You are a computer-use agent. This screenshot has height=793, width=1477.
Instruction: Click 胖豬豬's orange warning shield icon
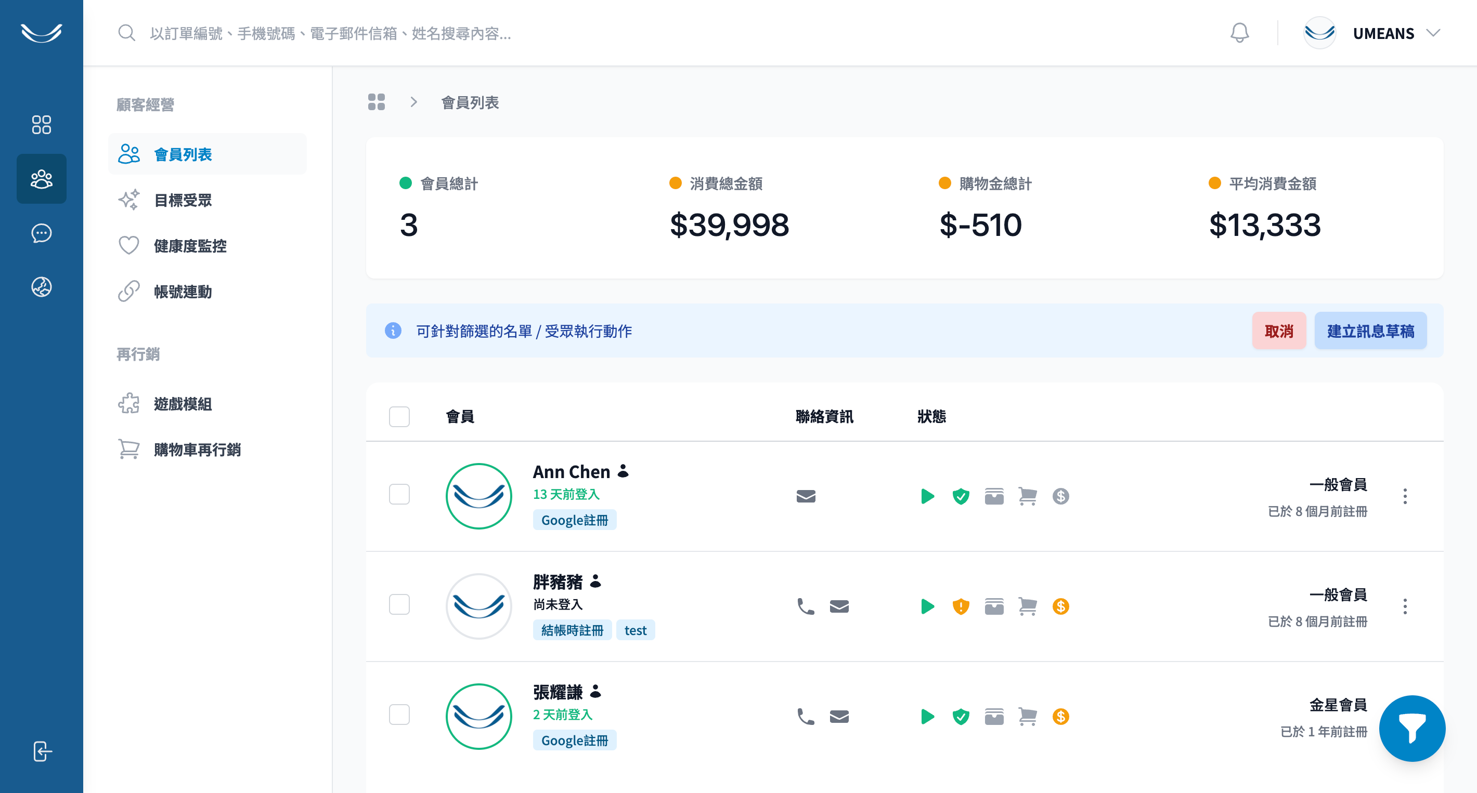point(961,606)
